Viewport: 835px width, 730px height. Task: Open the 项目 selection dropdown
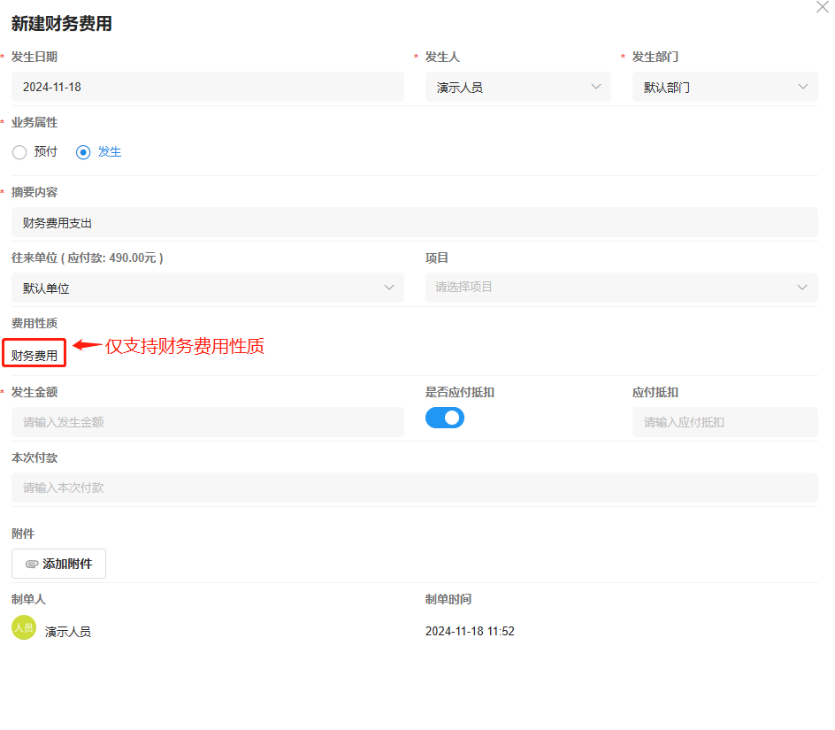tap(621, 288)
